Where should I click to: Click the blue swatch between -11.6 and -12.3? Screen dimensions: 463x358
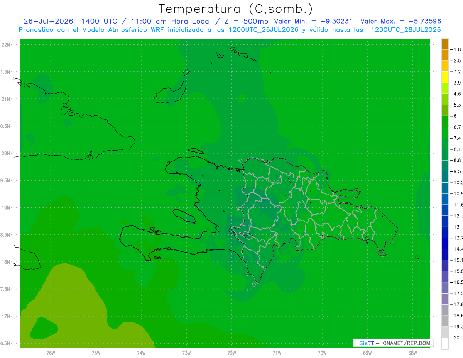(445, 210)
